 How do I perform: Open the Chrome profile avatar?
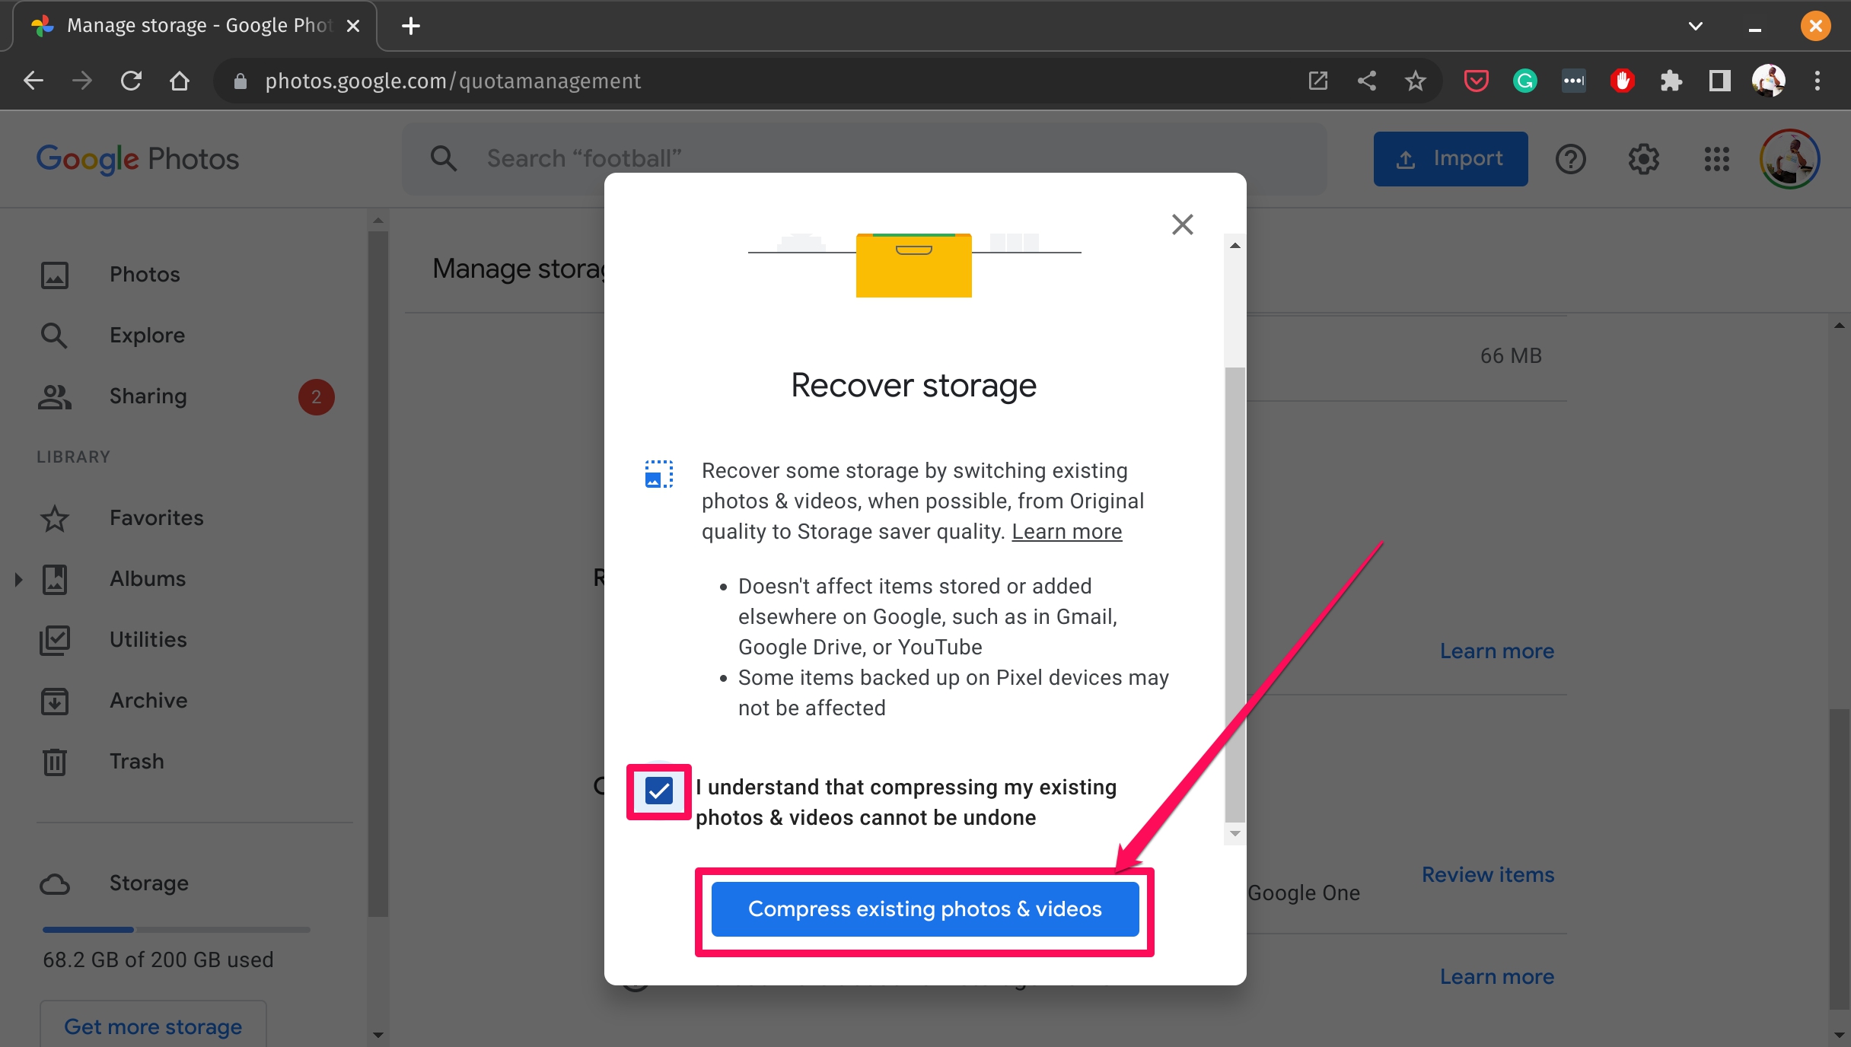pos(1768,81)
